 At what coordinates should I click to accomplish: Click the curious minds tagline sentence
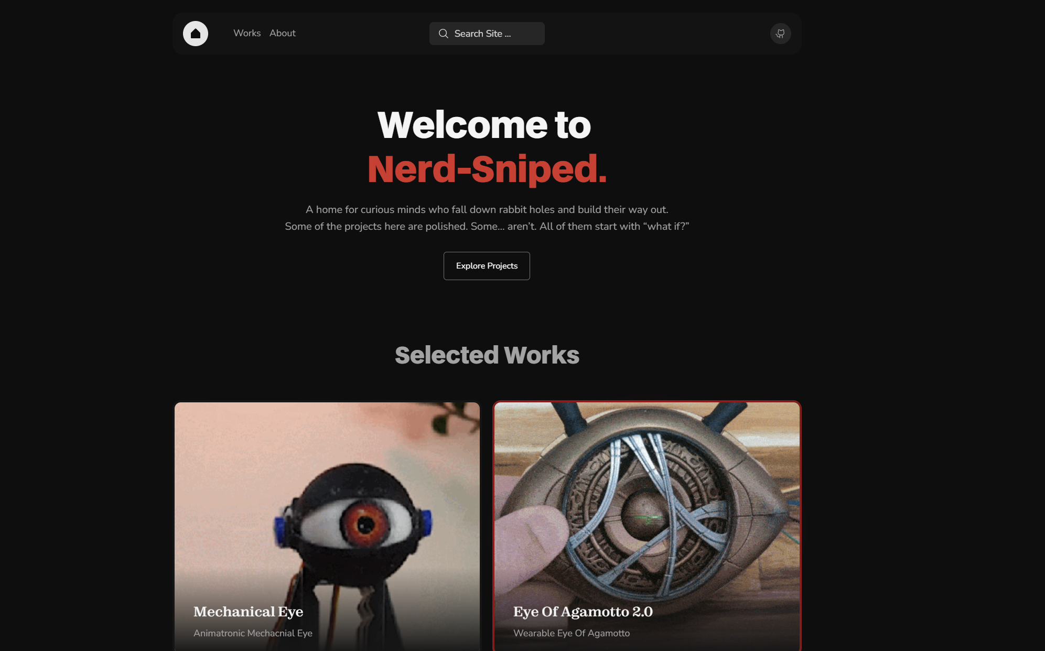pos(487,209)
